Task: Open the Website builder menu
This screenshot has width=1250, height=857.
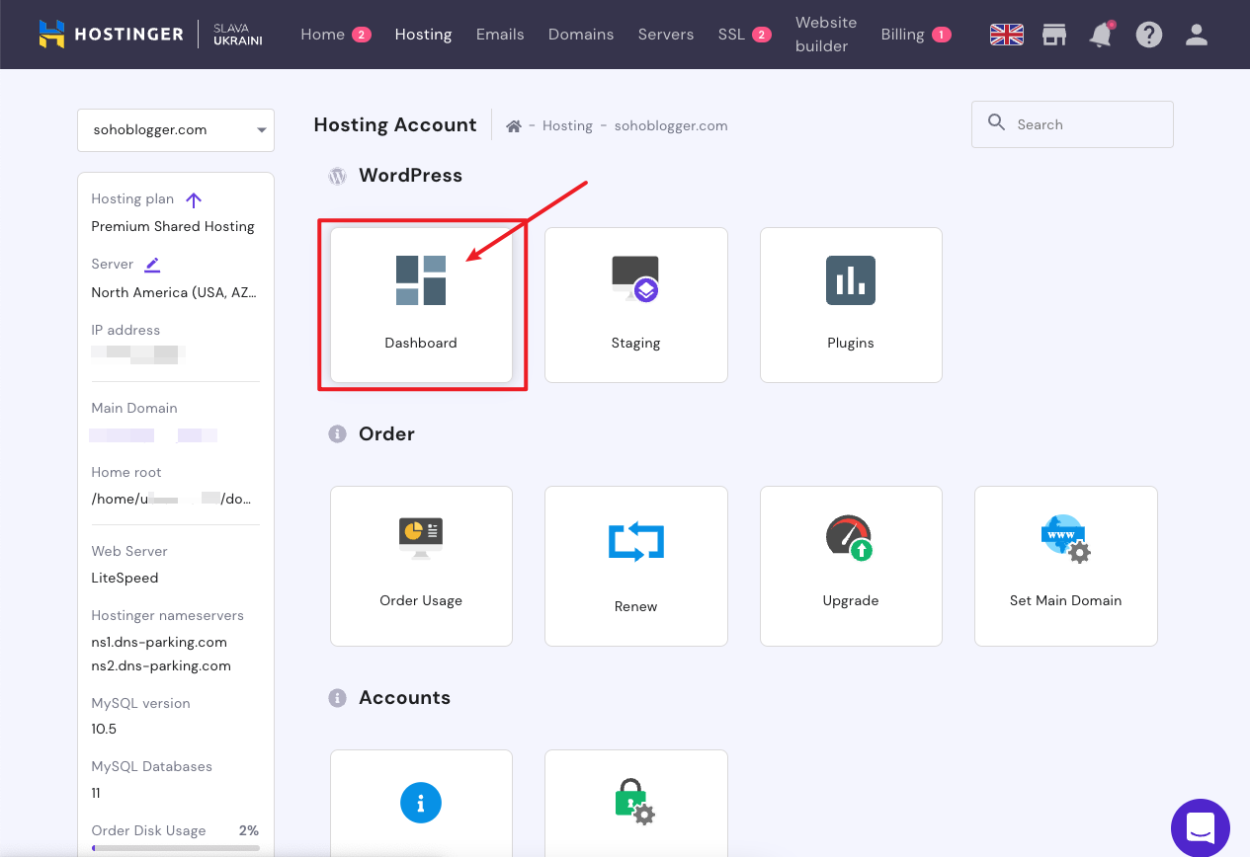Action: [826, 35]
